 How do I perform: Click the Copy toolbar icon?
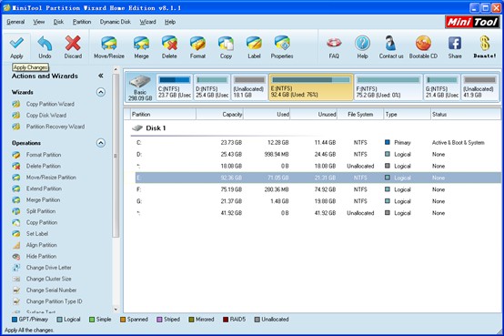[226, 44]
